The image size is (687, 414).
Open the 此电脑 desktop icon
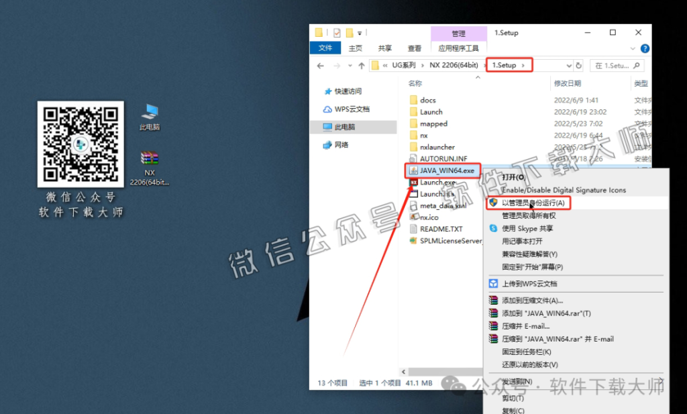(x=150, y=117)
